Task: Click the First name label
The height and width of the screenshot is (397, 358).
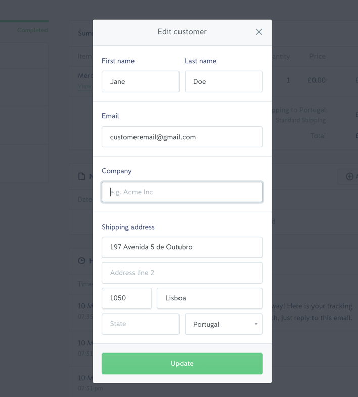Action: (x=118, y=61)
